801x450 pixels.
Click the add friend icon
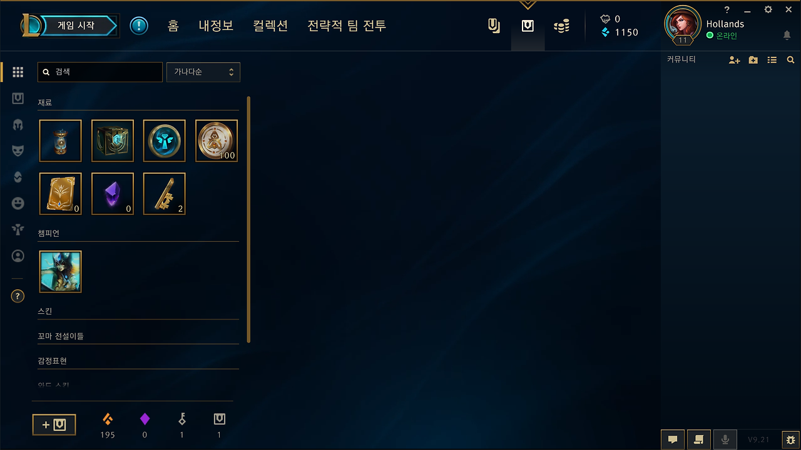coord(735,60)
